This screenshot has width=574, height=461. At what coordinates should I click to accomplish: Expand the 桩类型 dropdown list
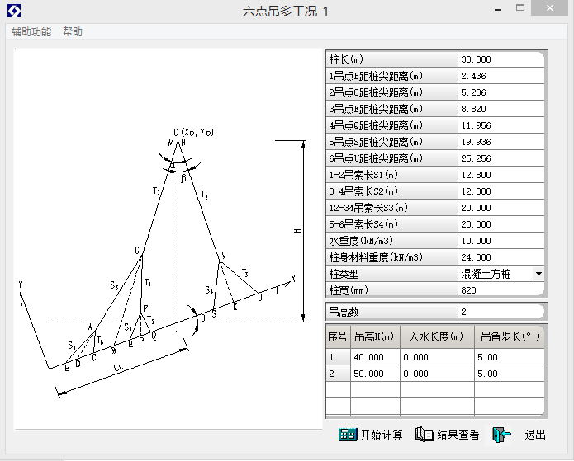click(x=538, y=274)
